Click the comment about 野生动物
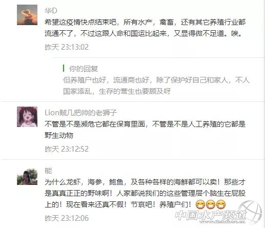The image size is (265, 228). pos(145,130)
